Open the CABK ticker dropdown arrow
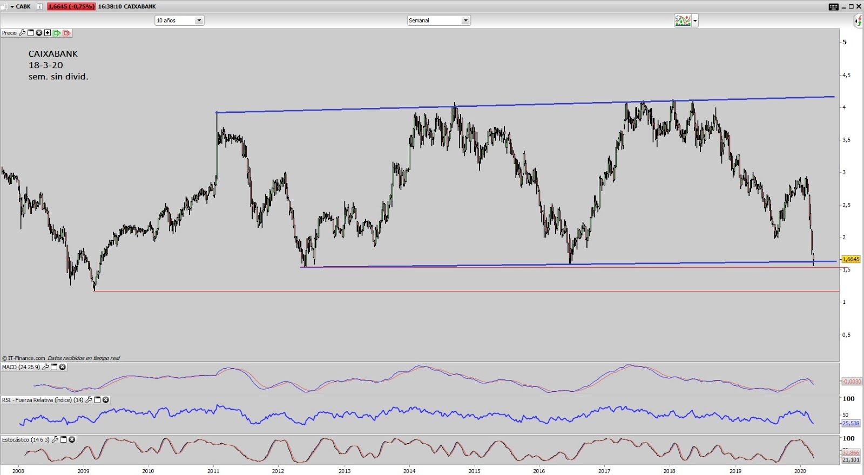The image size is (864, 475). point(12,7)
